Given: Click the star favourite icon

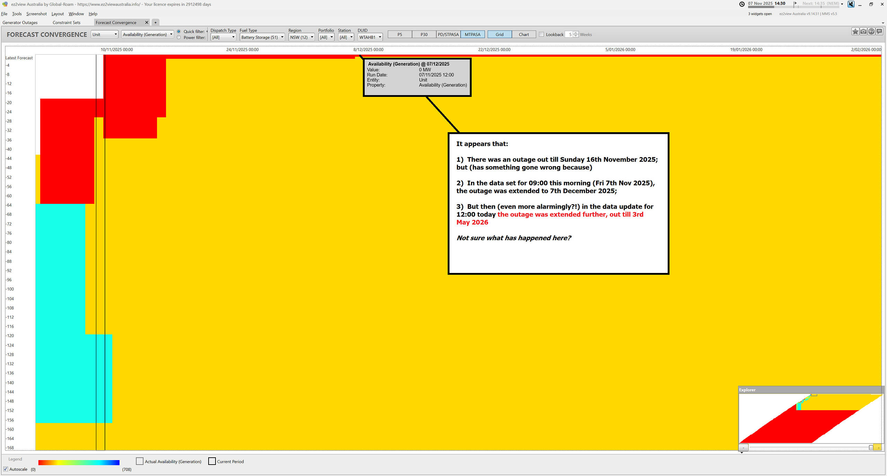Looking at the screenshot, I should click(855, 31).
